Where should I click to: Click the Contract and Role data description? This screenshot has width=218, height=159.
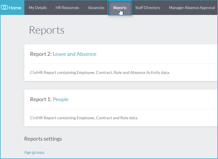click(84, 118)
